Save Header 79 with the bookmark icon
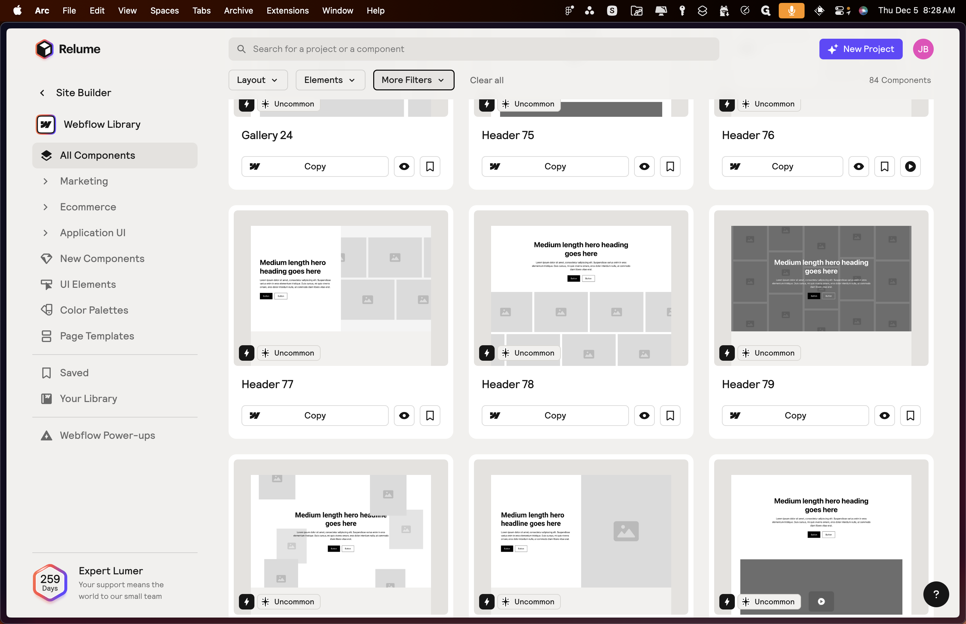The width and height of the screenshot is (966, 624). tap(910, 416)
